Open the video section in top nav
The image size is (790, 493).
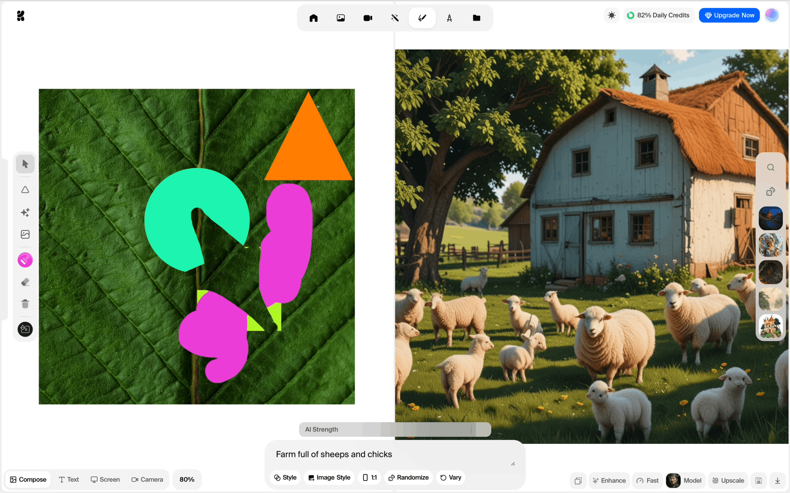368,18
